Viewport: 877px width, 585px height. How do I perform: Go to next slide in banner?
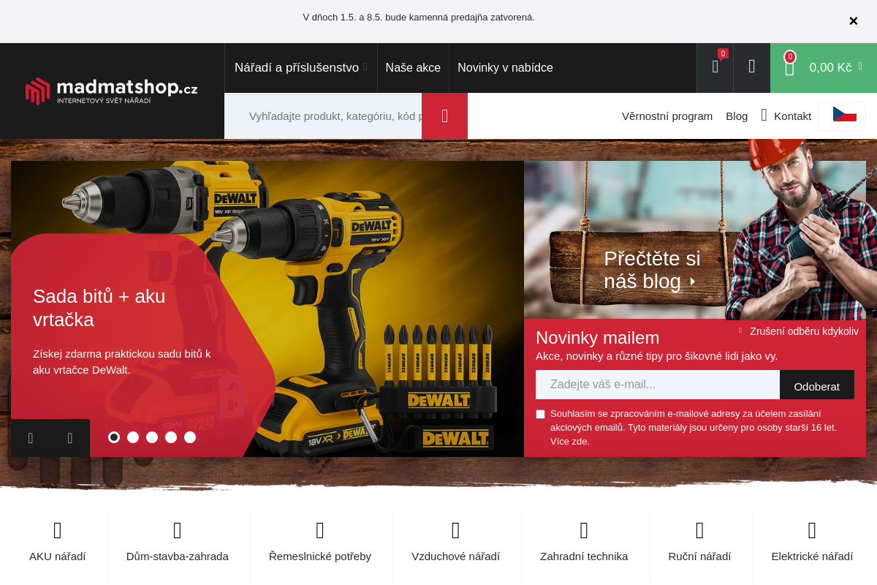70,438
